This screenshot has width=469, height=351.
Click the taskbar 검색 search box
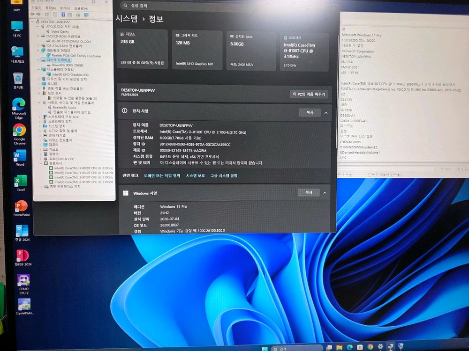pos(297,349)
